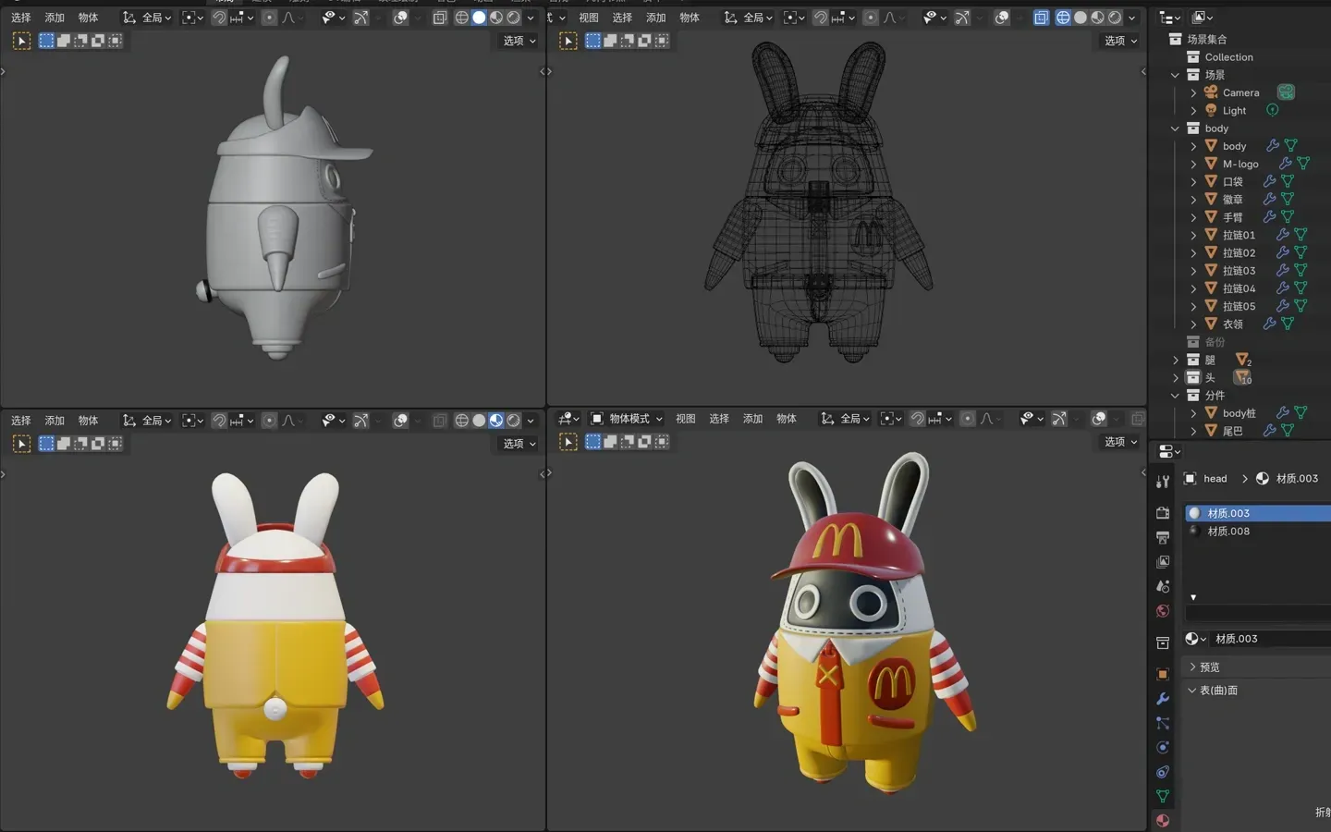
Task: Open the Tool properties tab
Action: [1163, 482]
